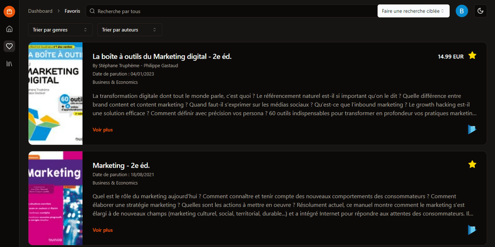Expand the Trier par genres dropdown
The image size is (495, 247).
pyautogui.click(x=60, y=30)
